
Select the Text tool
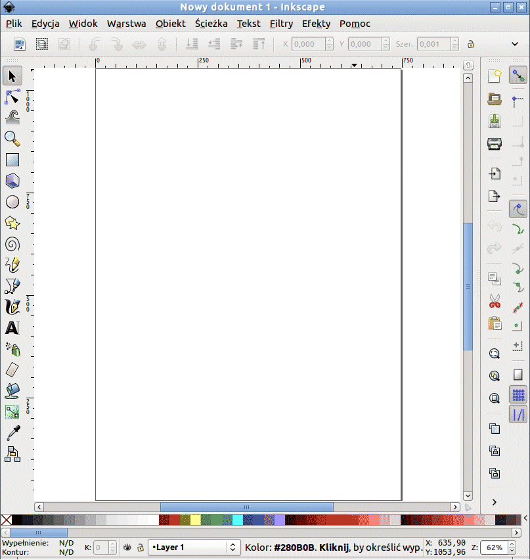(12, 327)
